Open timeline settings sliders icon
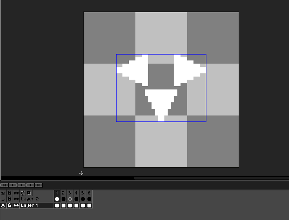This screenshot has height=220, width=289. pos(23,193)
